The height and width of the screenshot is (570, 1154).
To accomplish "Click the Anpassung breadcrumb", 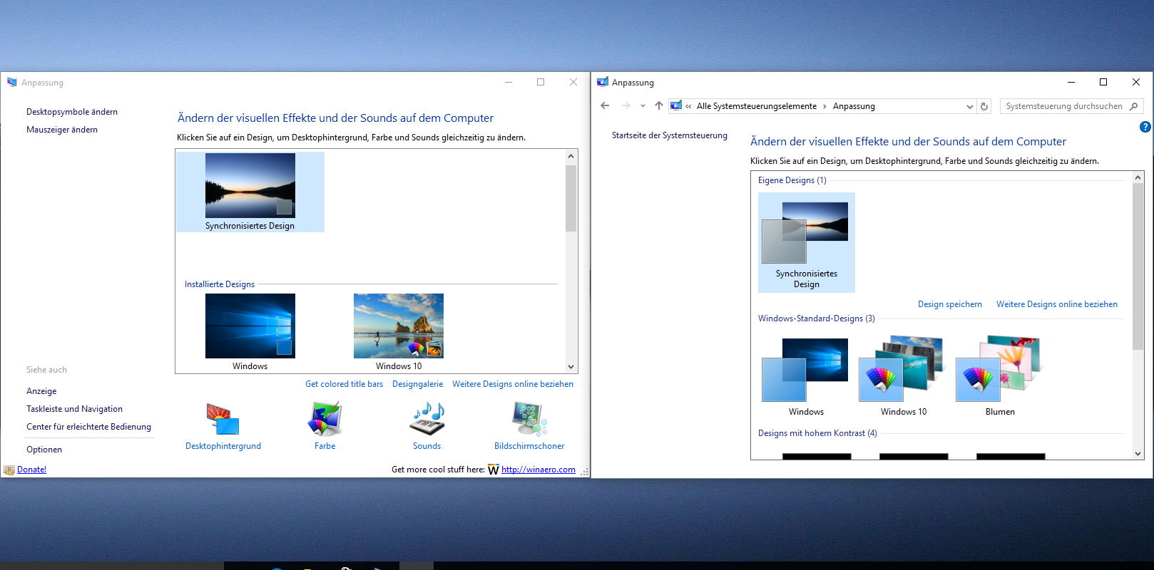I will point(854,106).
